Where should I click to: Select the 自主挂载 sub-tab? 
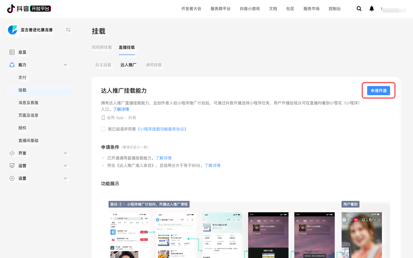click(x=103, y=65)
